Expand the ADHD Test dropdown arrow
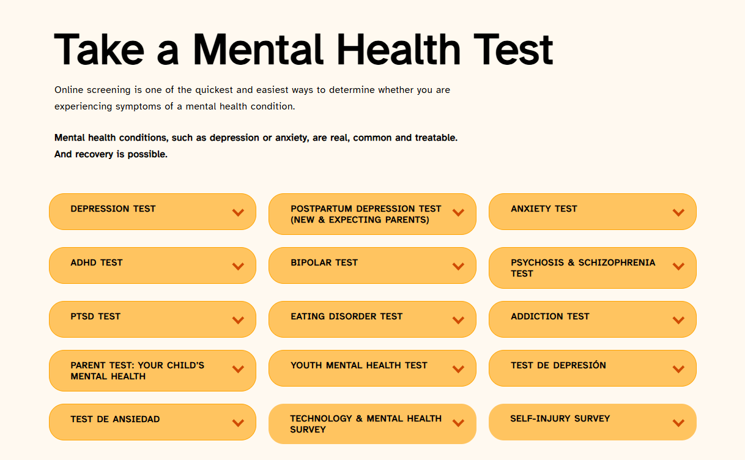Image resolution: width=745 pixels, height=460 pixels. [238, 265]
